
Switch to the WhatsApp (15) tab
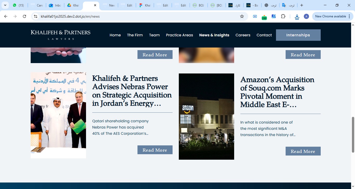coord(19,5)
